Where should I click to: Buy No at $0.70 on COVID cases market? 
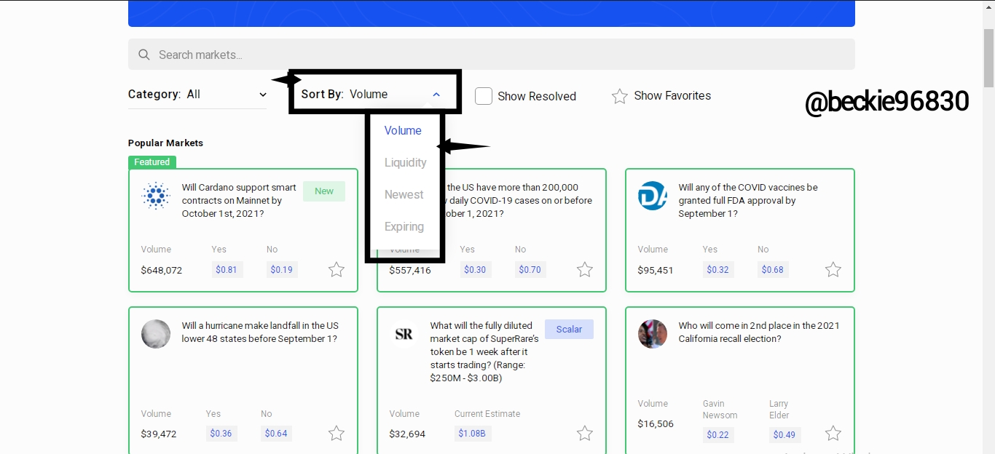530,270
